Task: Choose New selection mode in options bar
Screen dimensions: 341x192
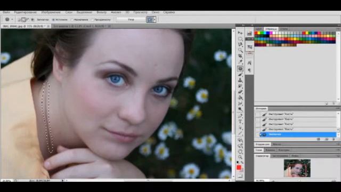Action: [19, 20]
